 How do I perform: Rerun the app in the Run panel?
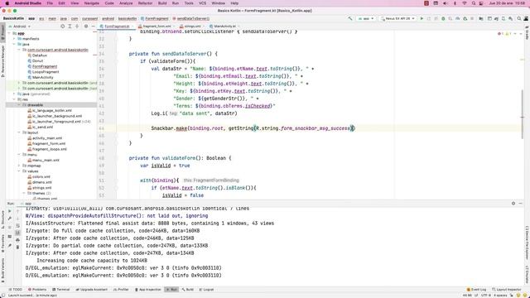(10, 211)
